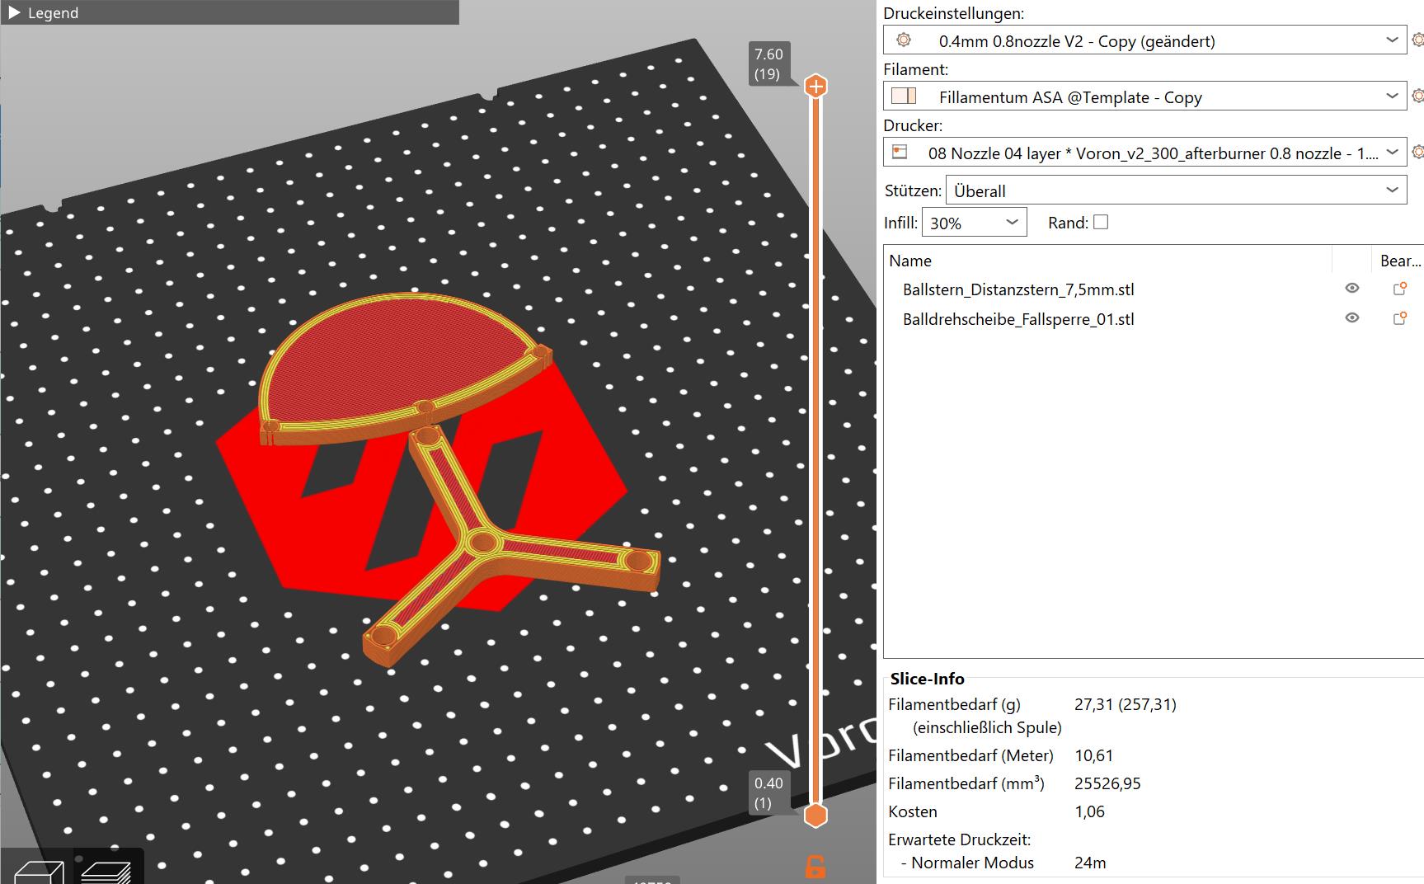Viewport: 1424px width, 884px height.
Task: Click the edit icon for Balldrehscheibe_Fallsperre row
Action: coord(1399,318)
